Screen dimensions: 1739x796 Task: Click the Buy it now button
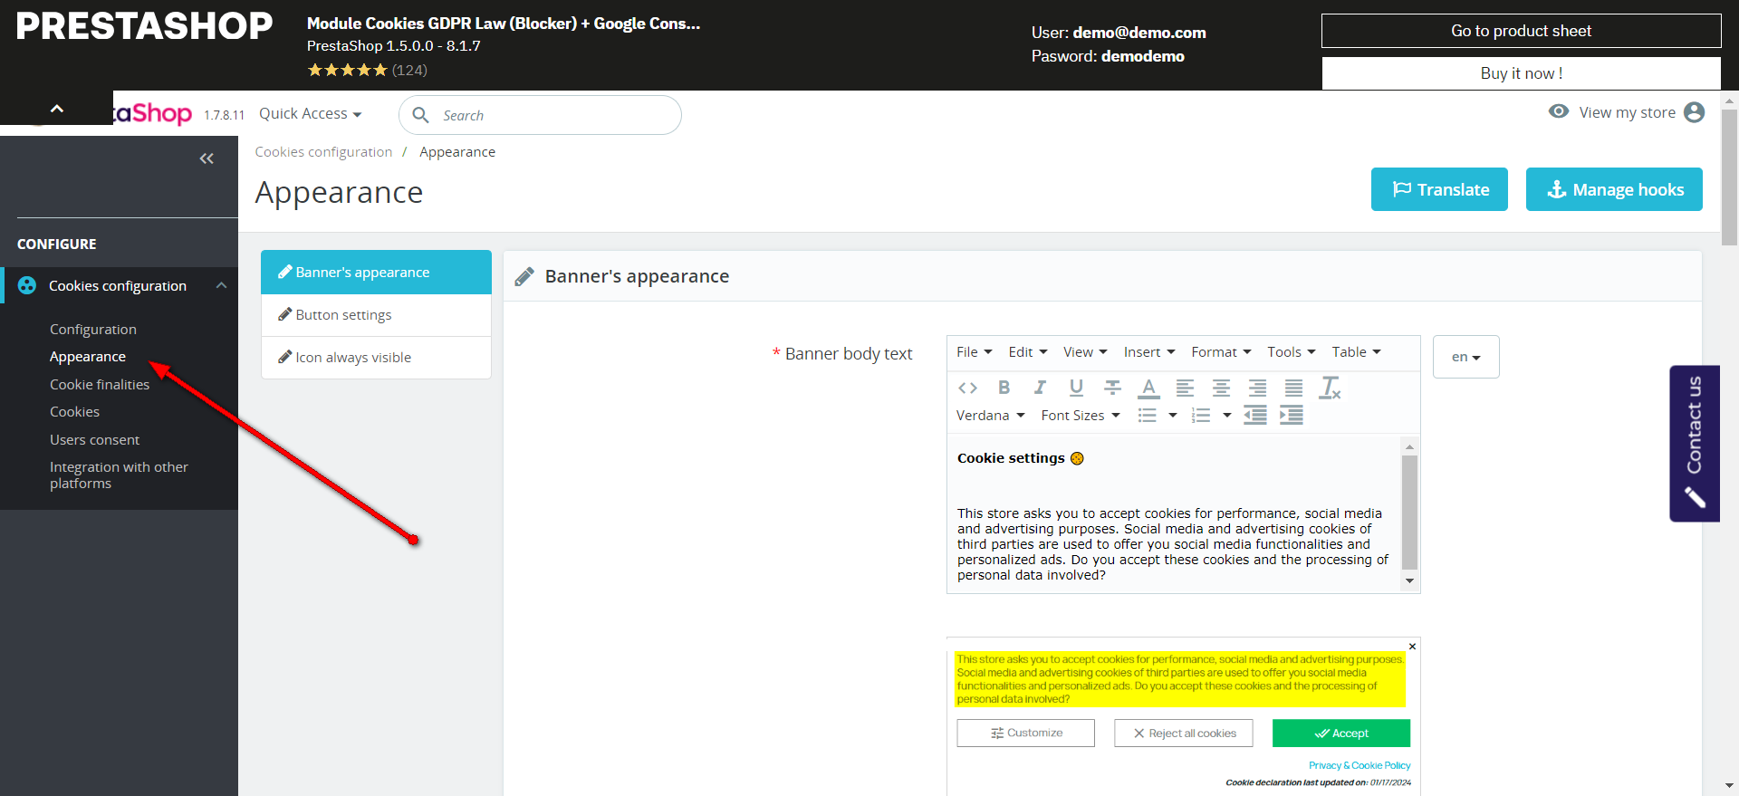[1522, 73]
